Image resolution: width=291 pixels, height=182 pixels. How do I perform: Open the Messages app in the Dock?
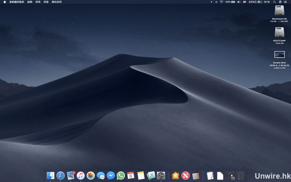101,176
